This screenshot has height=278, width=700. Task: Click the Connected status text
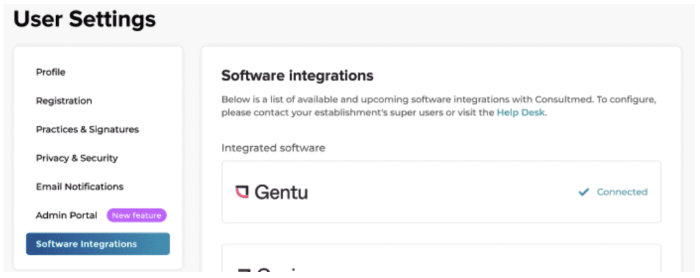(x=622, y=192)
